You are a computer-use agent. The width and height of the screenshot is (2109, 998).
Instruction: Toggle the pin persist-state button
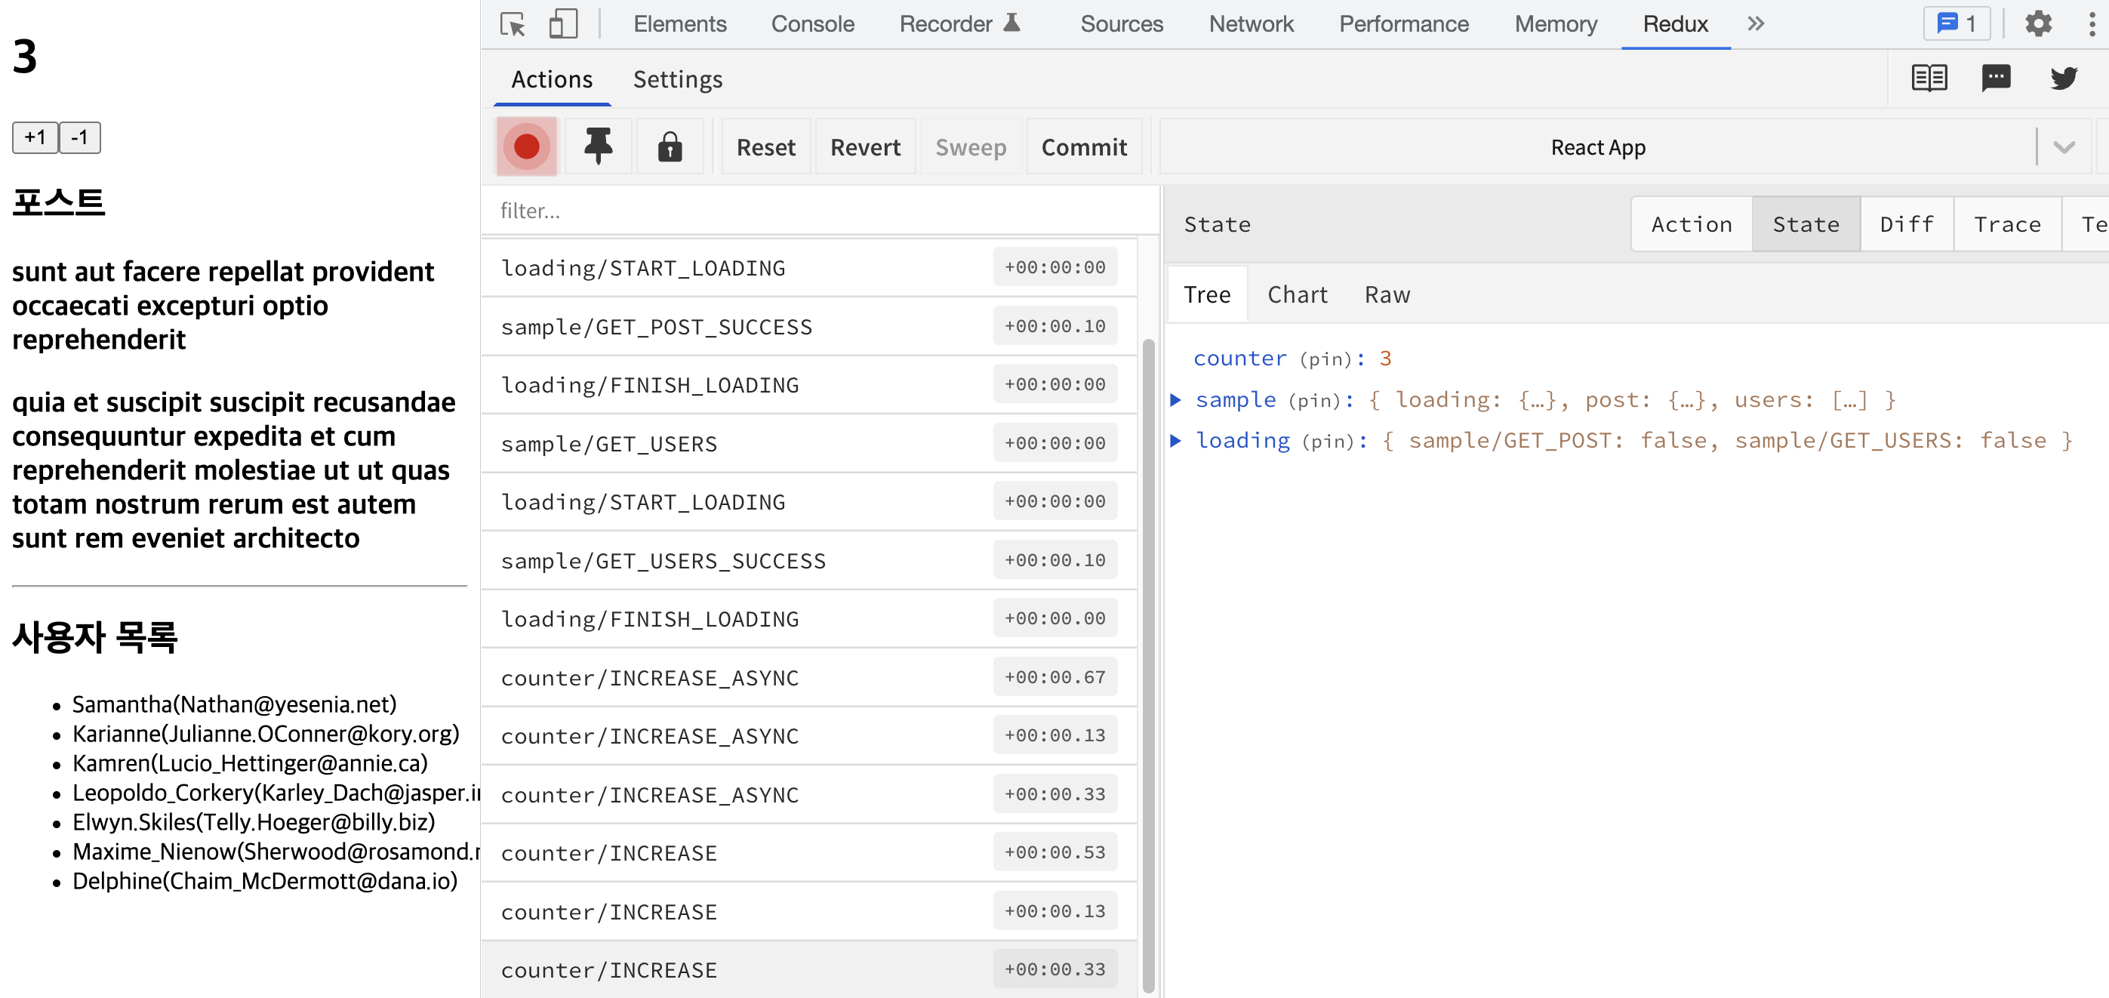598,146
